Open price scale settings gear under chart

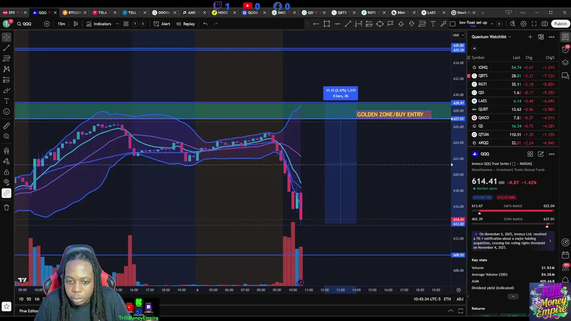coord(458,290)
